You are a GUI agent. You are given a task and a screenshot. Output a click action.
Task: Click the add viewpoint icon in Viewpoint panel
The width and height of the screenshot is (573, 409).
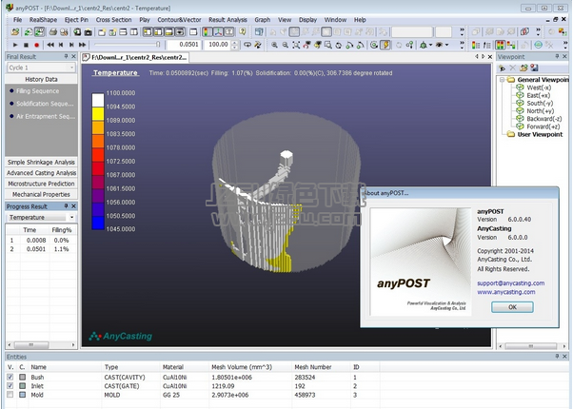point(502,68)
